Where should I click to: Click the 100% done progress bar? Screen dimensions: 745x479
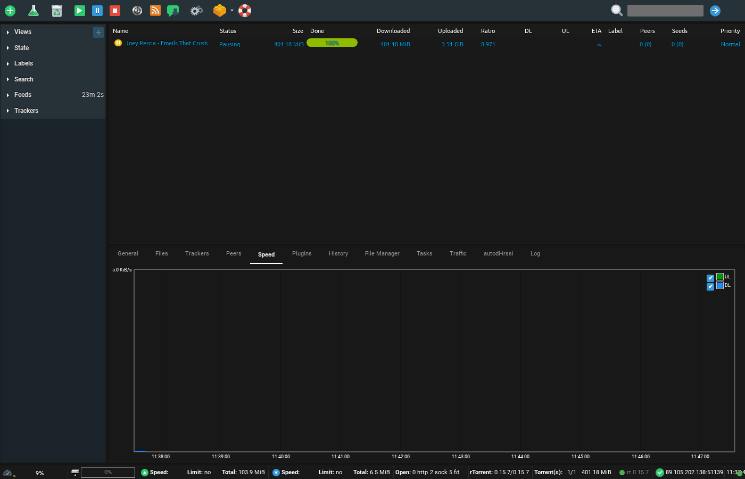332,43
